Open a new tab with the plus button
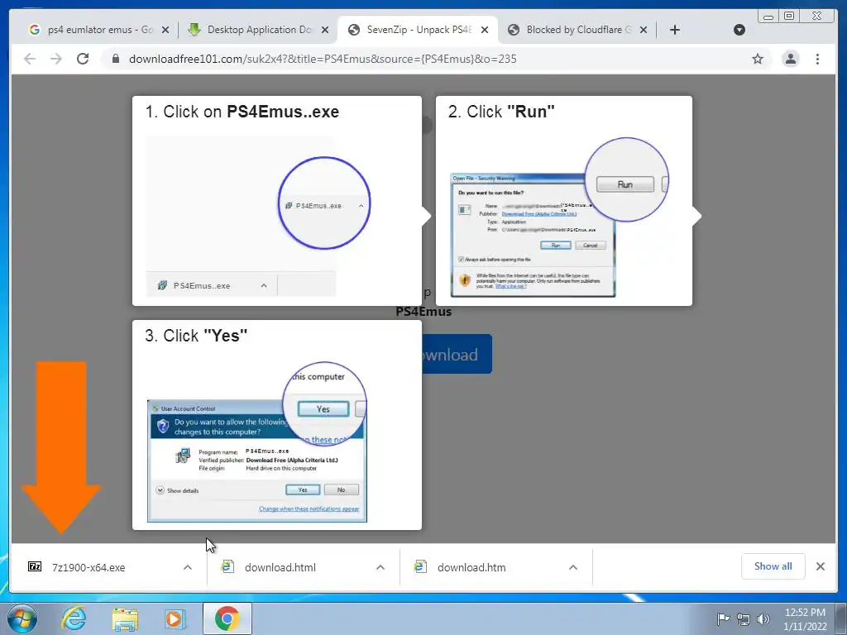The height and width of the screenshot is (635, 847). (675, 30)
